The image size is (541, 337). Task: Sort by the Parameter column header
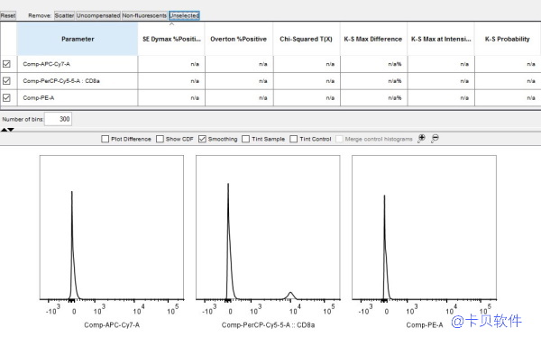click(x=78, y=39)
